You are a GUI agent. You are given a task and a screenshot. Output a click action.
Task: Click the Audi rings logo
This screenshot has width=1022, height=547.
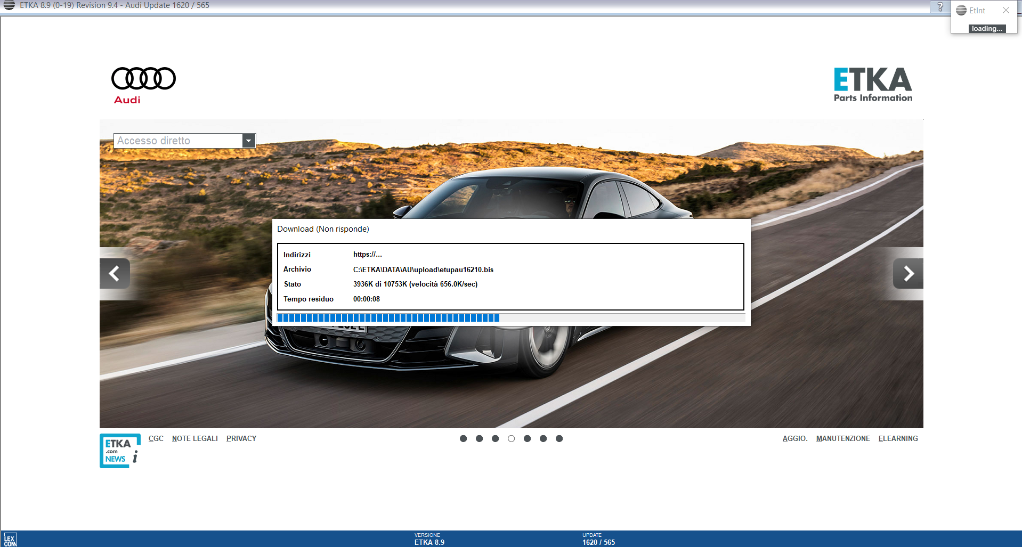click(x=143, y=78)
